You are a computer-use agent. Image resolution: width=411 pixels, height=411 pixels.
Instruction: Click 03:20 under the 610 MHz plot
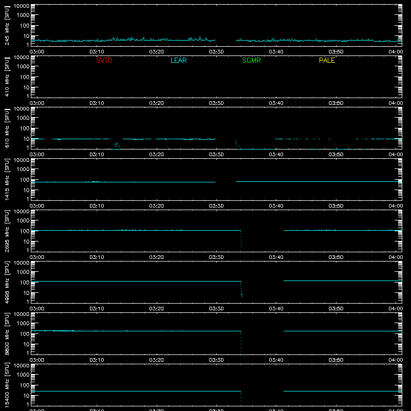pyautogui.click(x=157, y=155)
